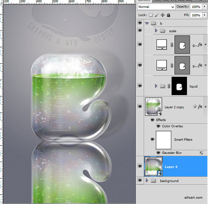
Task: Click the lock all padlock icon
Action: tap(168, 15)
